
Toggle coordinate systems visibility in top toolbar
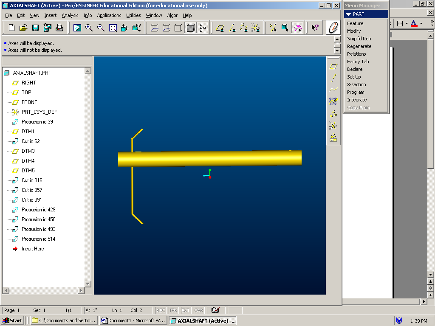coord(255,28)
